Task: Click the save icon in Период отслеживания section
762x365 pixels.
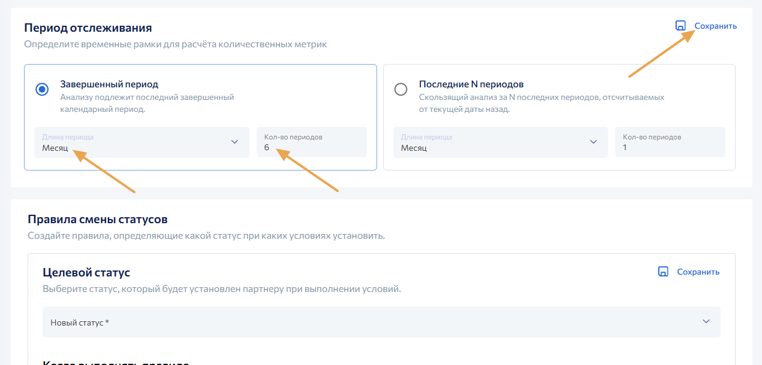Action: 680,26
